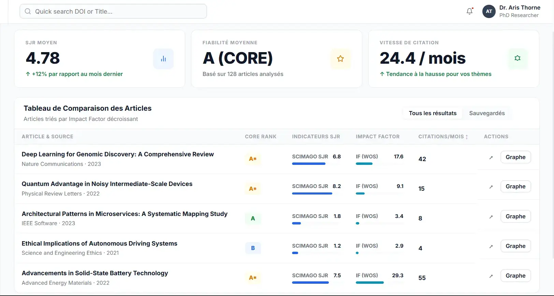The width and height of the screenshot is (554, 296).
Task: Open external link for Quantum Advantage article
Action: pyautogui.click(x=491, y=187)
